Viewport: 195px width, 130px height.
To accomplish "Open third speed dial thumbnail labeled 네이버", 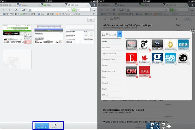I will pos(80,34).
